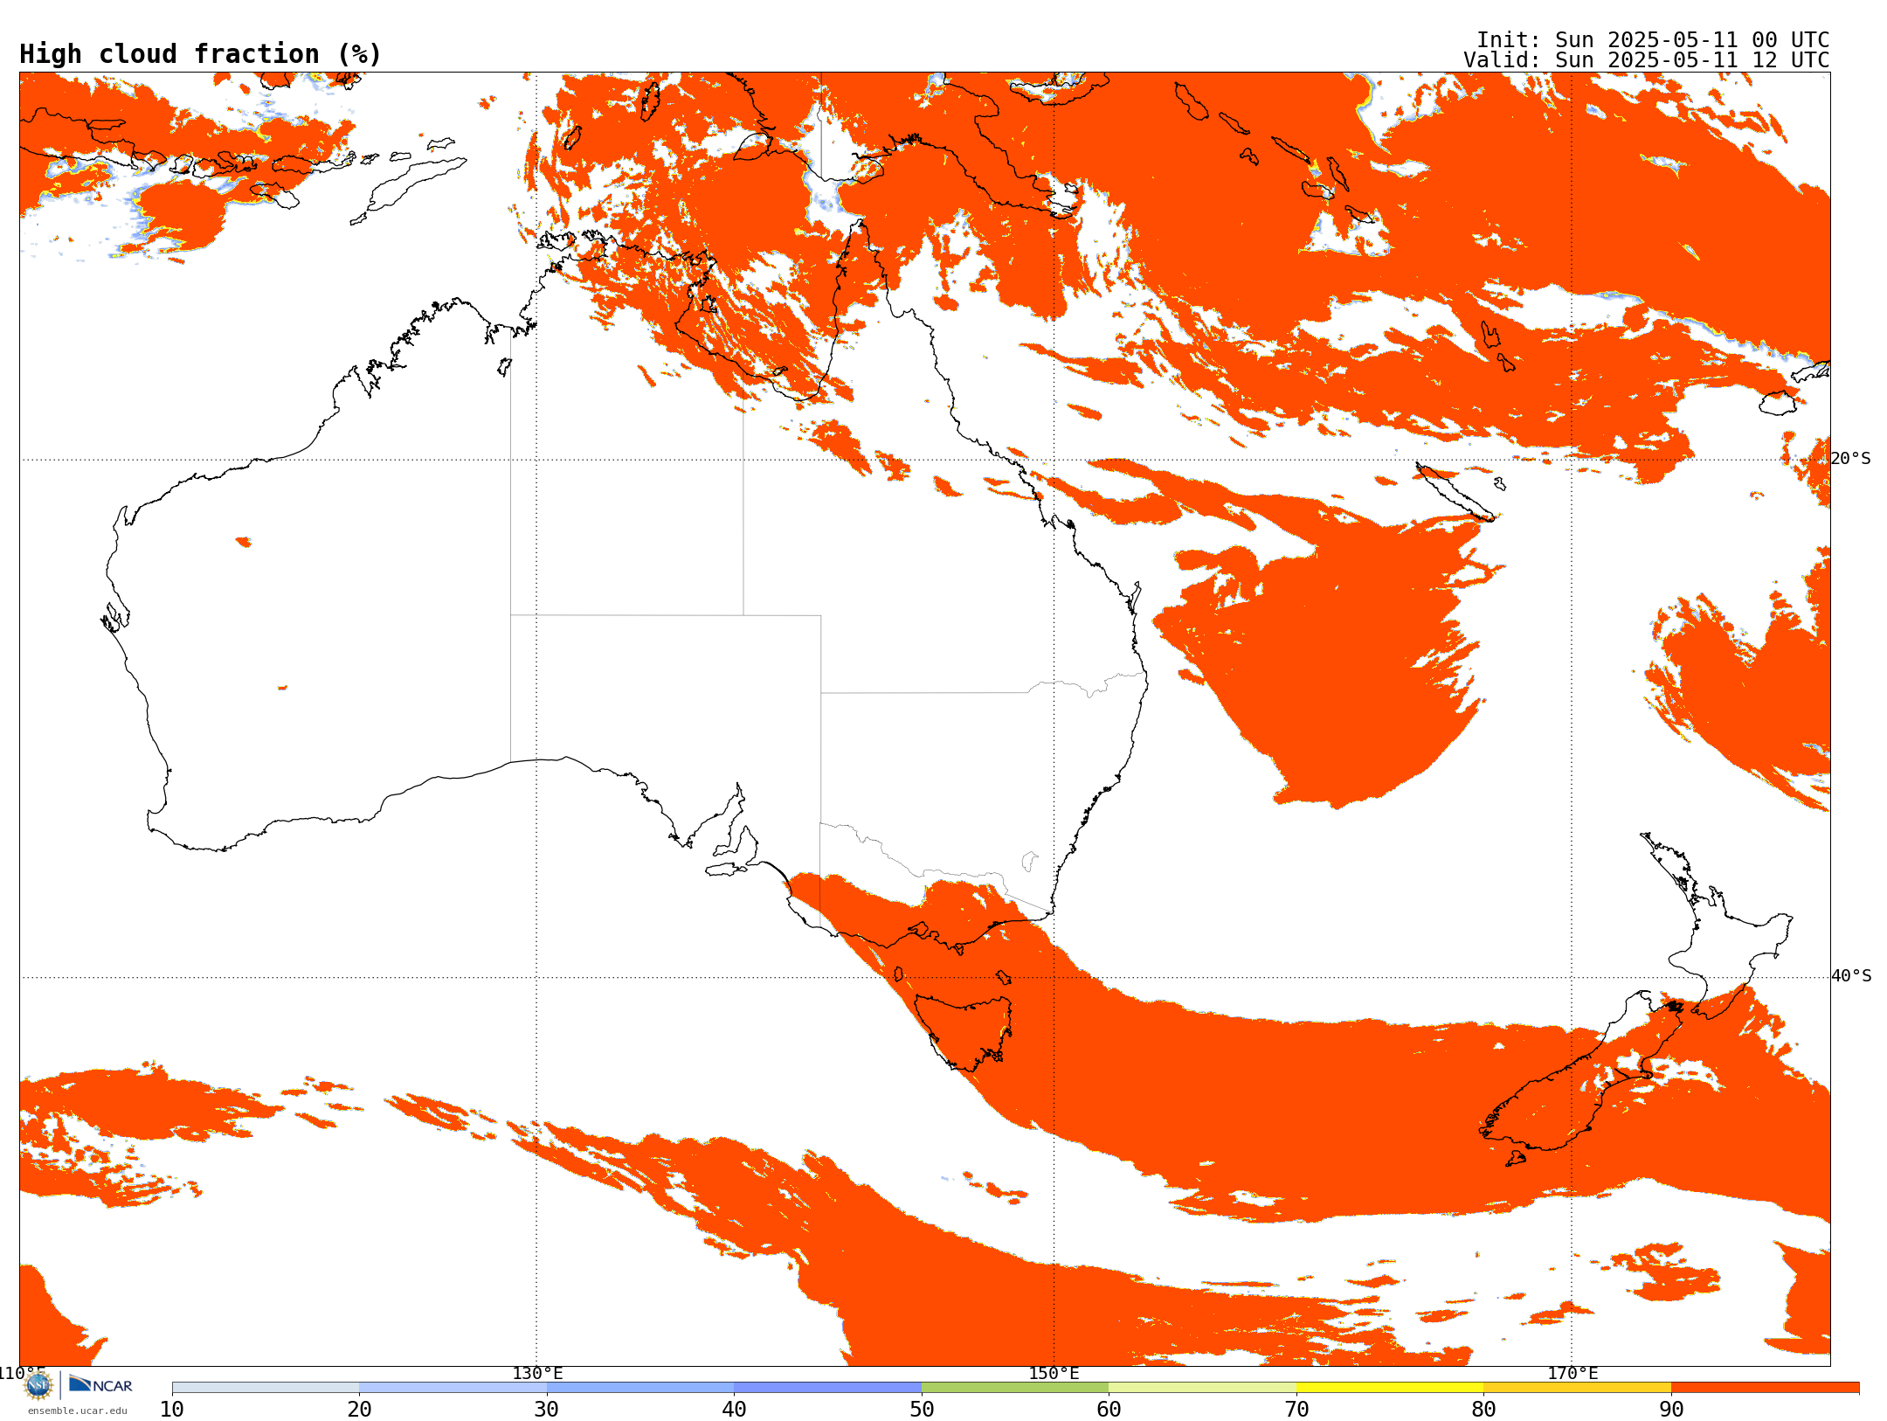Click the colorbar tick label '80'

[1483, 1410]
